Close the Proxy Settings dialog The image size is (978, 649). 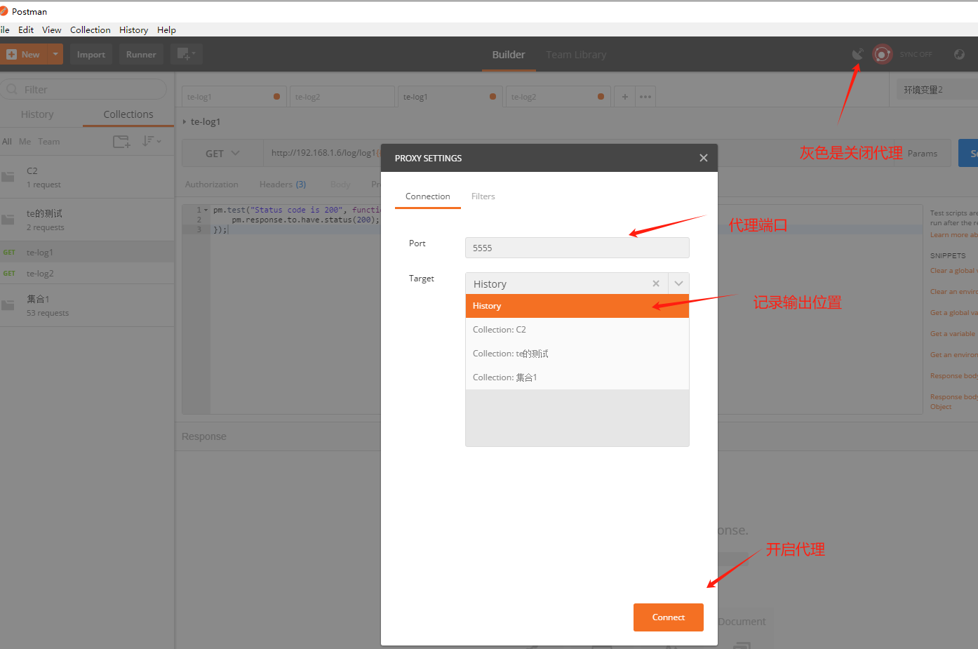pyautogui.click(x=704, y=158)
